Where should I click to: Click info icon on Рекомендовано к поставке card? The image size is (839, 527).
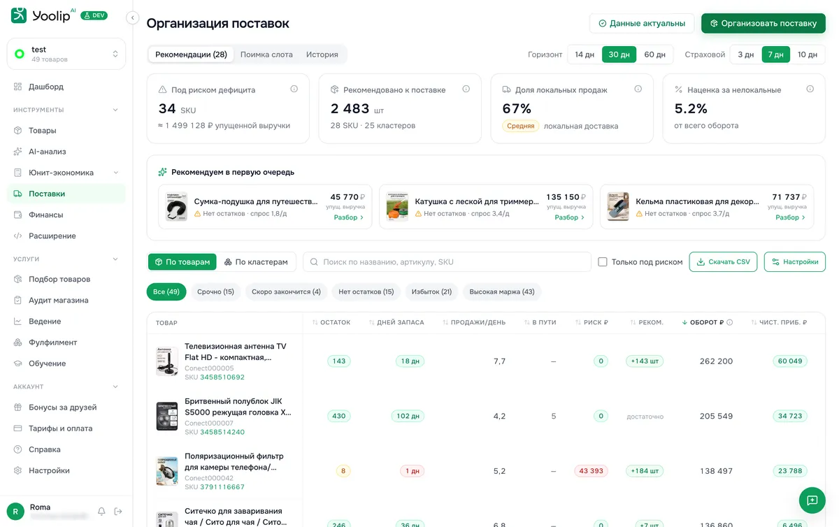click(x=466, y=89)
